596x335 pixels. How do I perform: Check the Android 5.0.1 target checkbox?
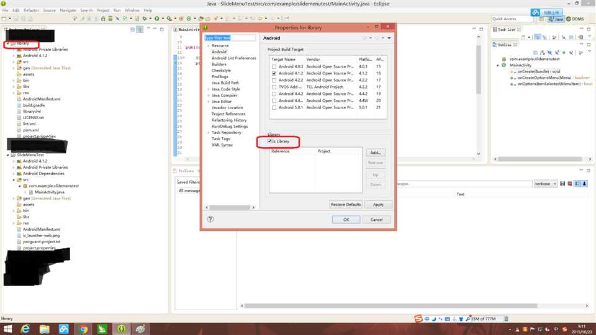pos(274,107)
